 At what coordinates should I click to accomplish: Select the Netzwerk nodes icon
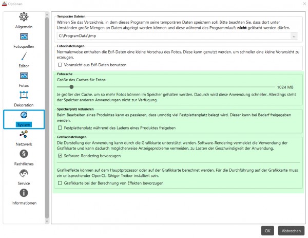click(24, 134)
